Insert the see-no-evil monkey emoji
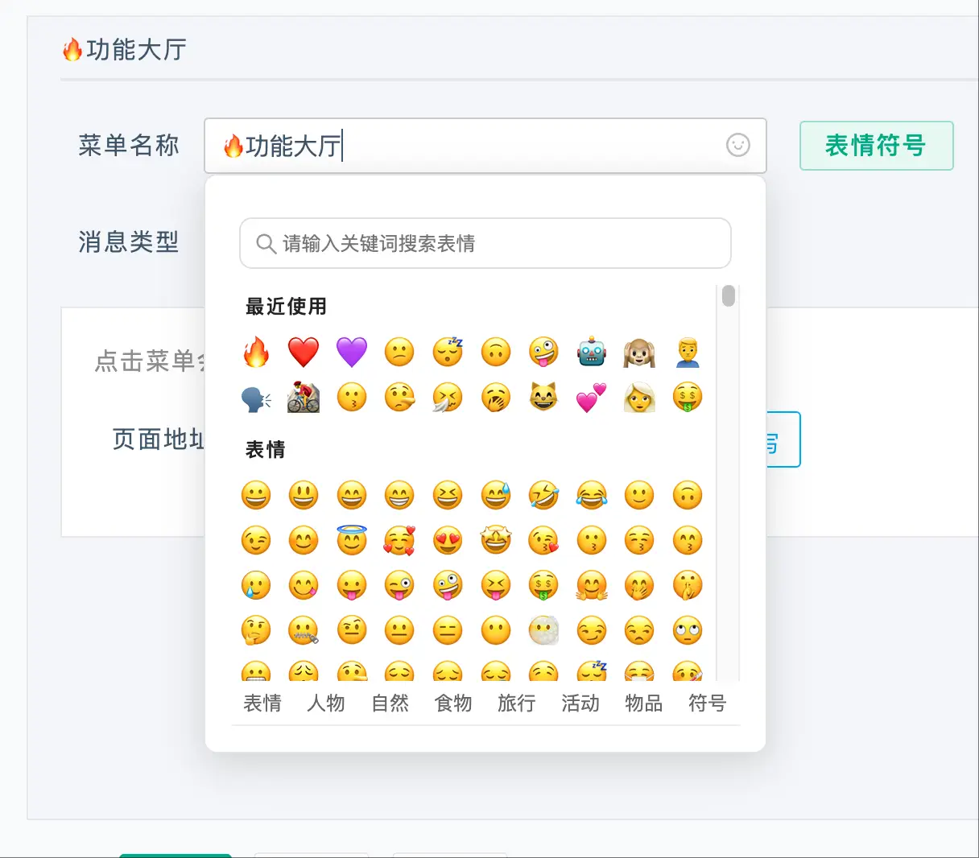 (x=639, y=353)
